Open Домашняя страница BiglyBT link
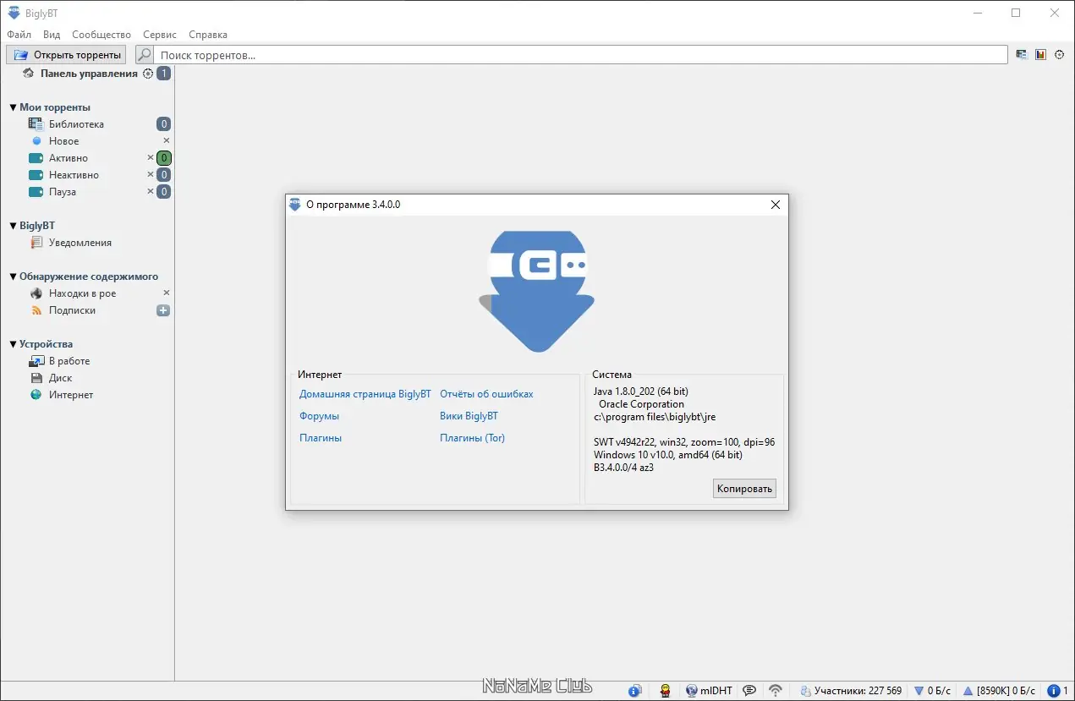 pyautogui.click(x=365, y=394)
